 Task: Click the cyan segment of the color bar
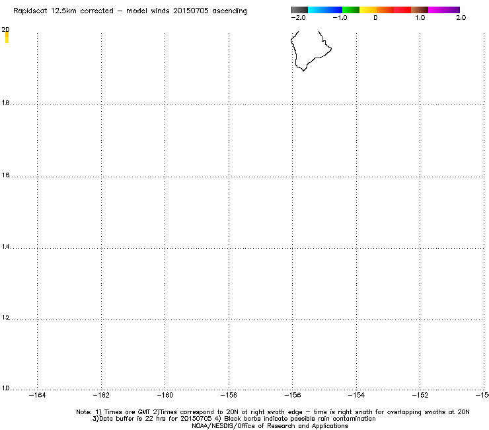pyautogui.click(x=317, y=10)
